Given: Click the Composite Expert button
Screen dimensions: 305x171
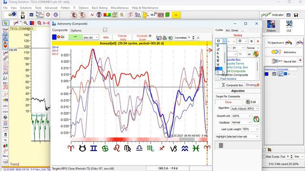Looking at the screenshot, I should pyautogui.click(x=142, y=38).
